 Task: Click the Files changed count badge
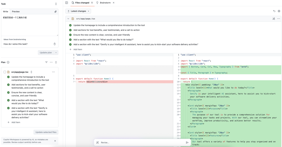[x=92, y=3]
